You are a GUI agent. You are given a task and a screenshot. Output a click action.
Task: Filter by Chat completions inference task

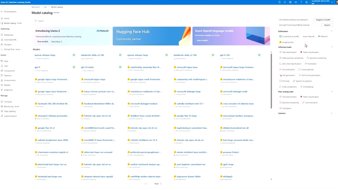288,87
